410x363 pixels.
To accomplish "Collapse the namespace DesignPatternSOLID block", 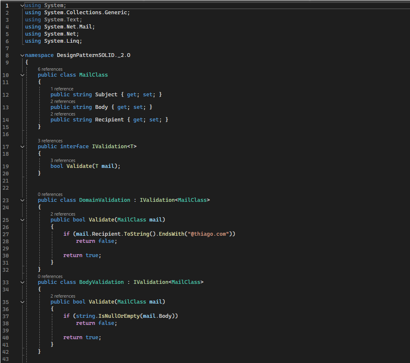I will pos(22,55).
